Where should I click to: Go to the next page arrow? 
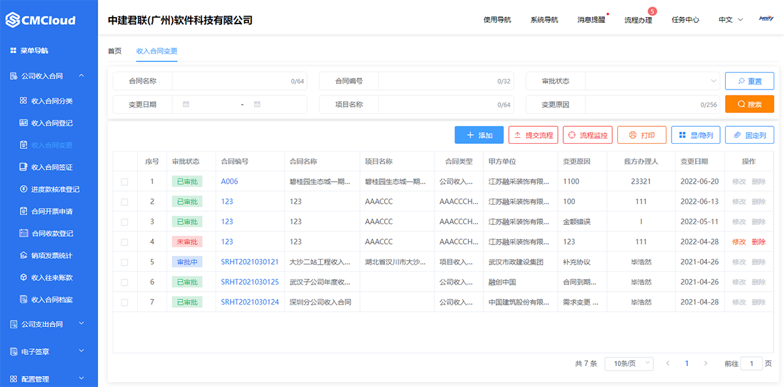pyautogui.click(x=706, y=363)
